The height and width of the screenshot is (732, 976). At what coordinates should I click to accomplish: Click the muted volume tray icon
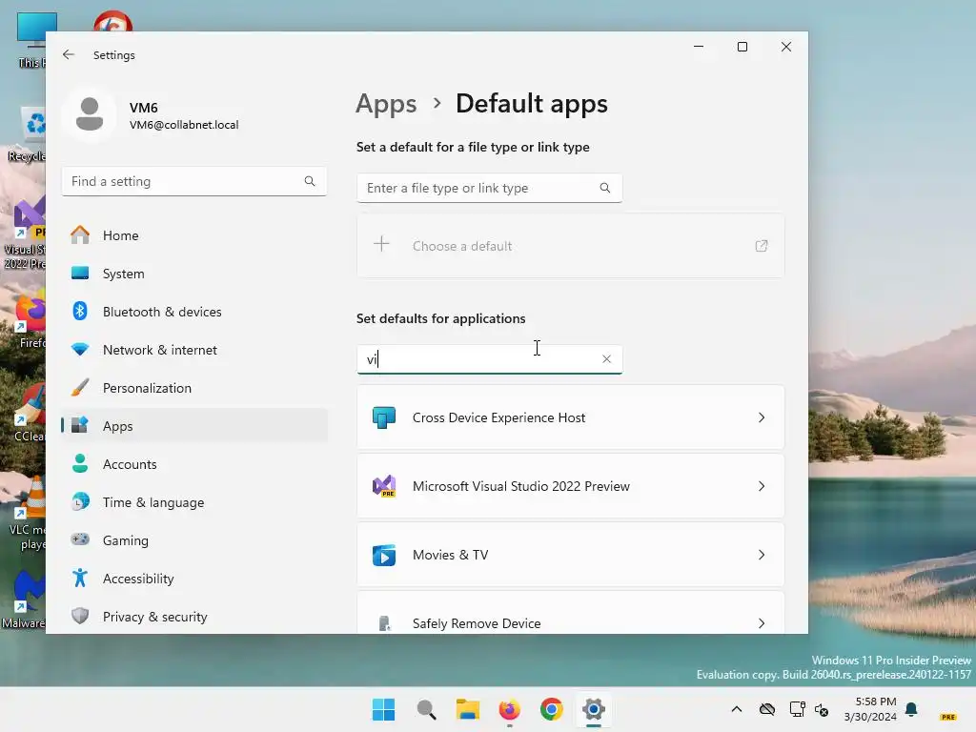822,709
